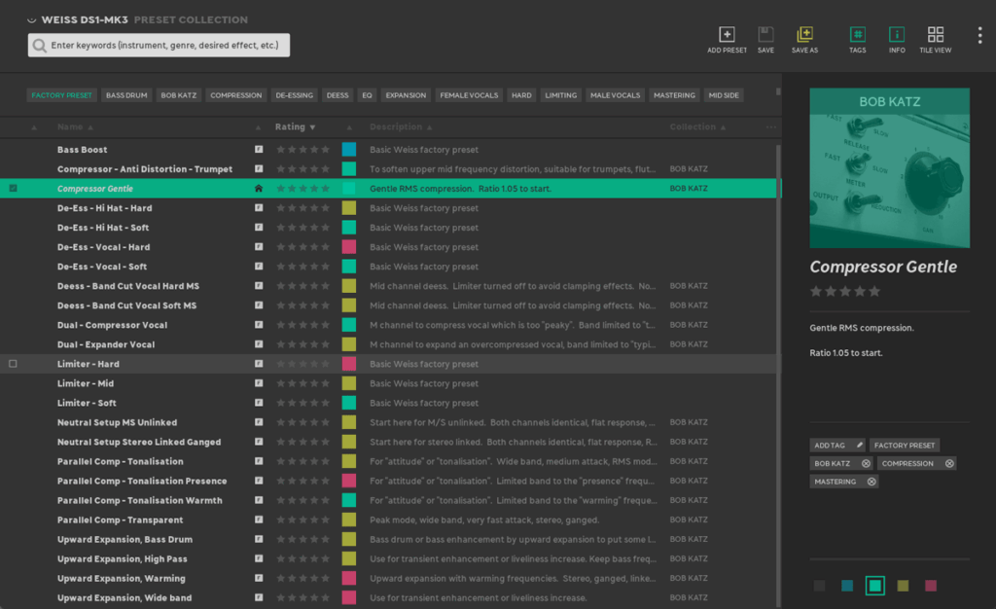Click the pencil icon on Add Tag
The width and height of the screenshot is (996, 609).
coord(859,446)
